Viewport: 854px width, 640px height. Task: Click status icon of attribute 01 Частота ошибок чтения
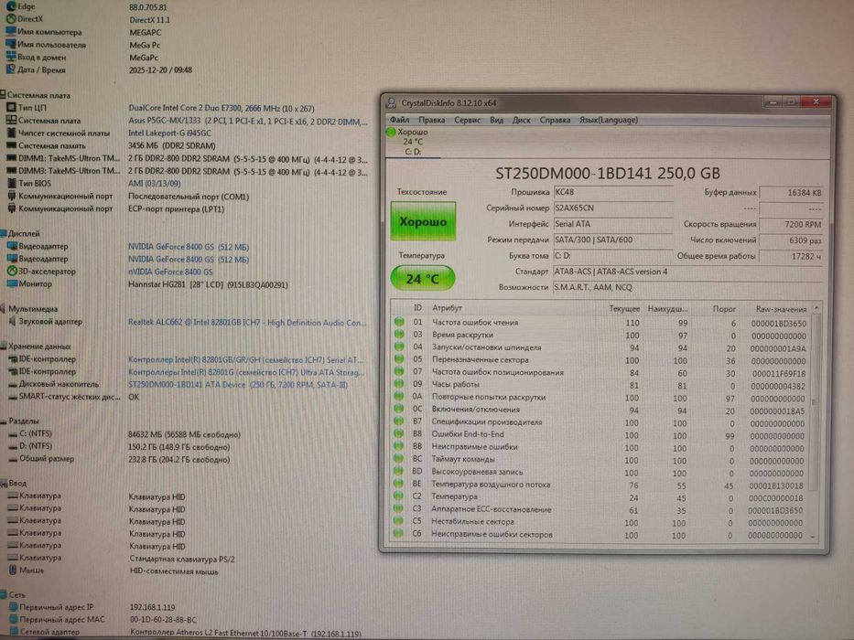[x=399, y=322]
